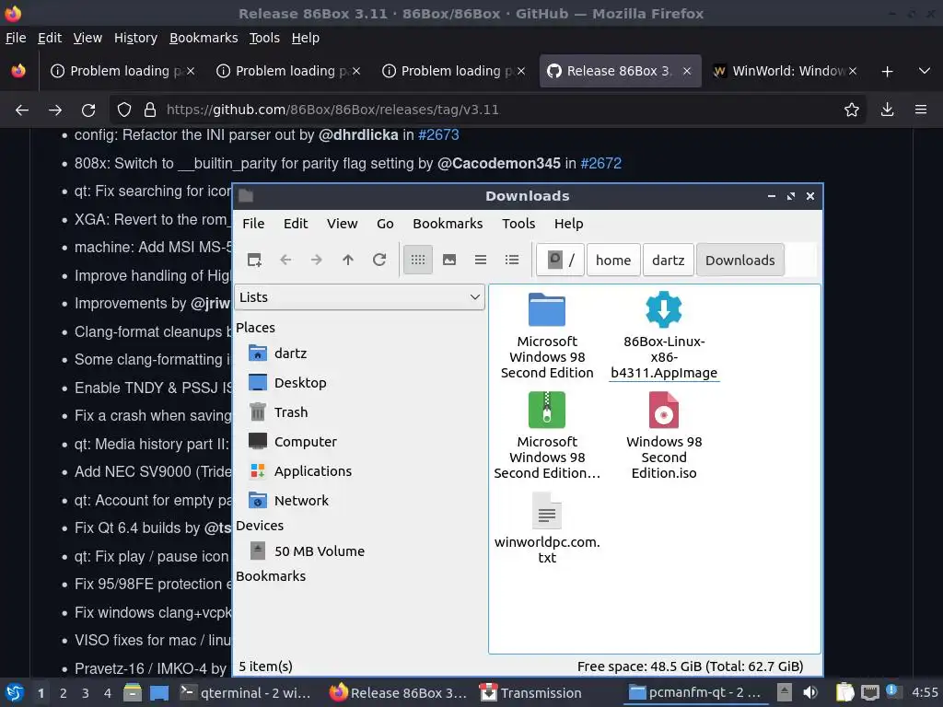Open Bookmarks menu in Downloads window
943x707 pixels.
[x=448, y=224]
